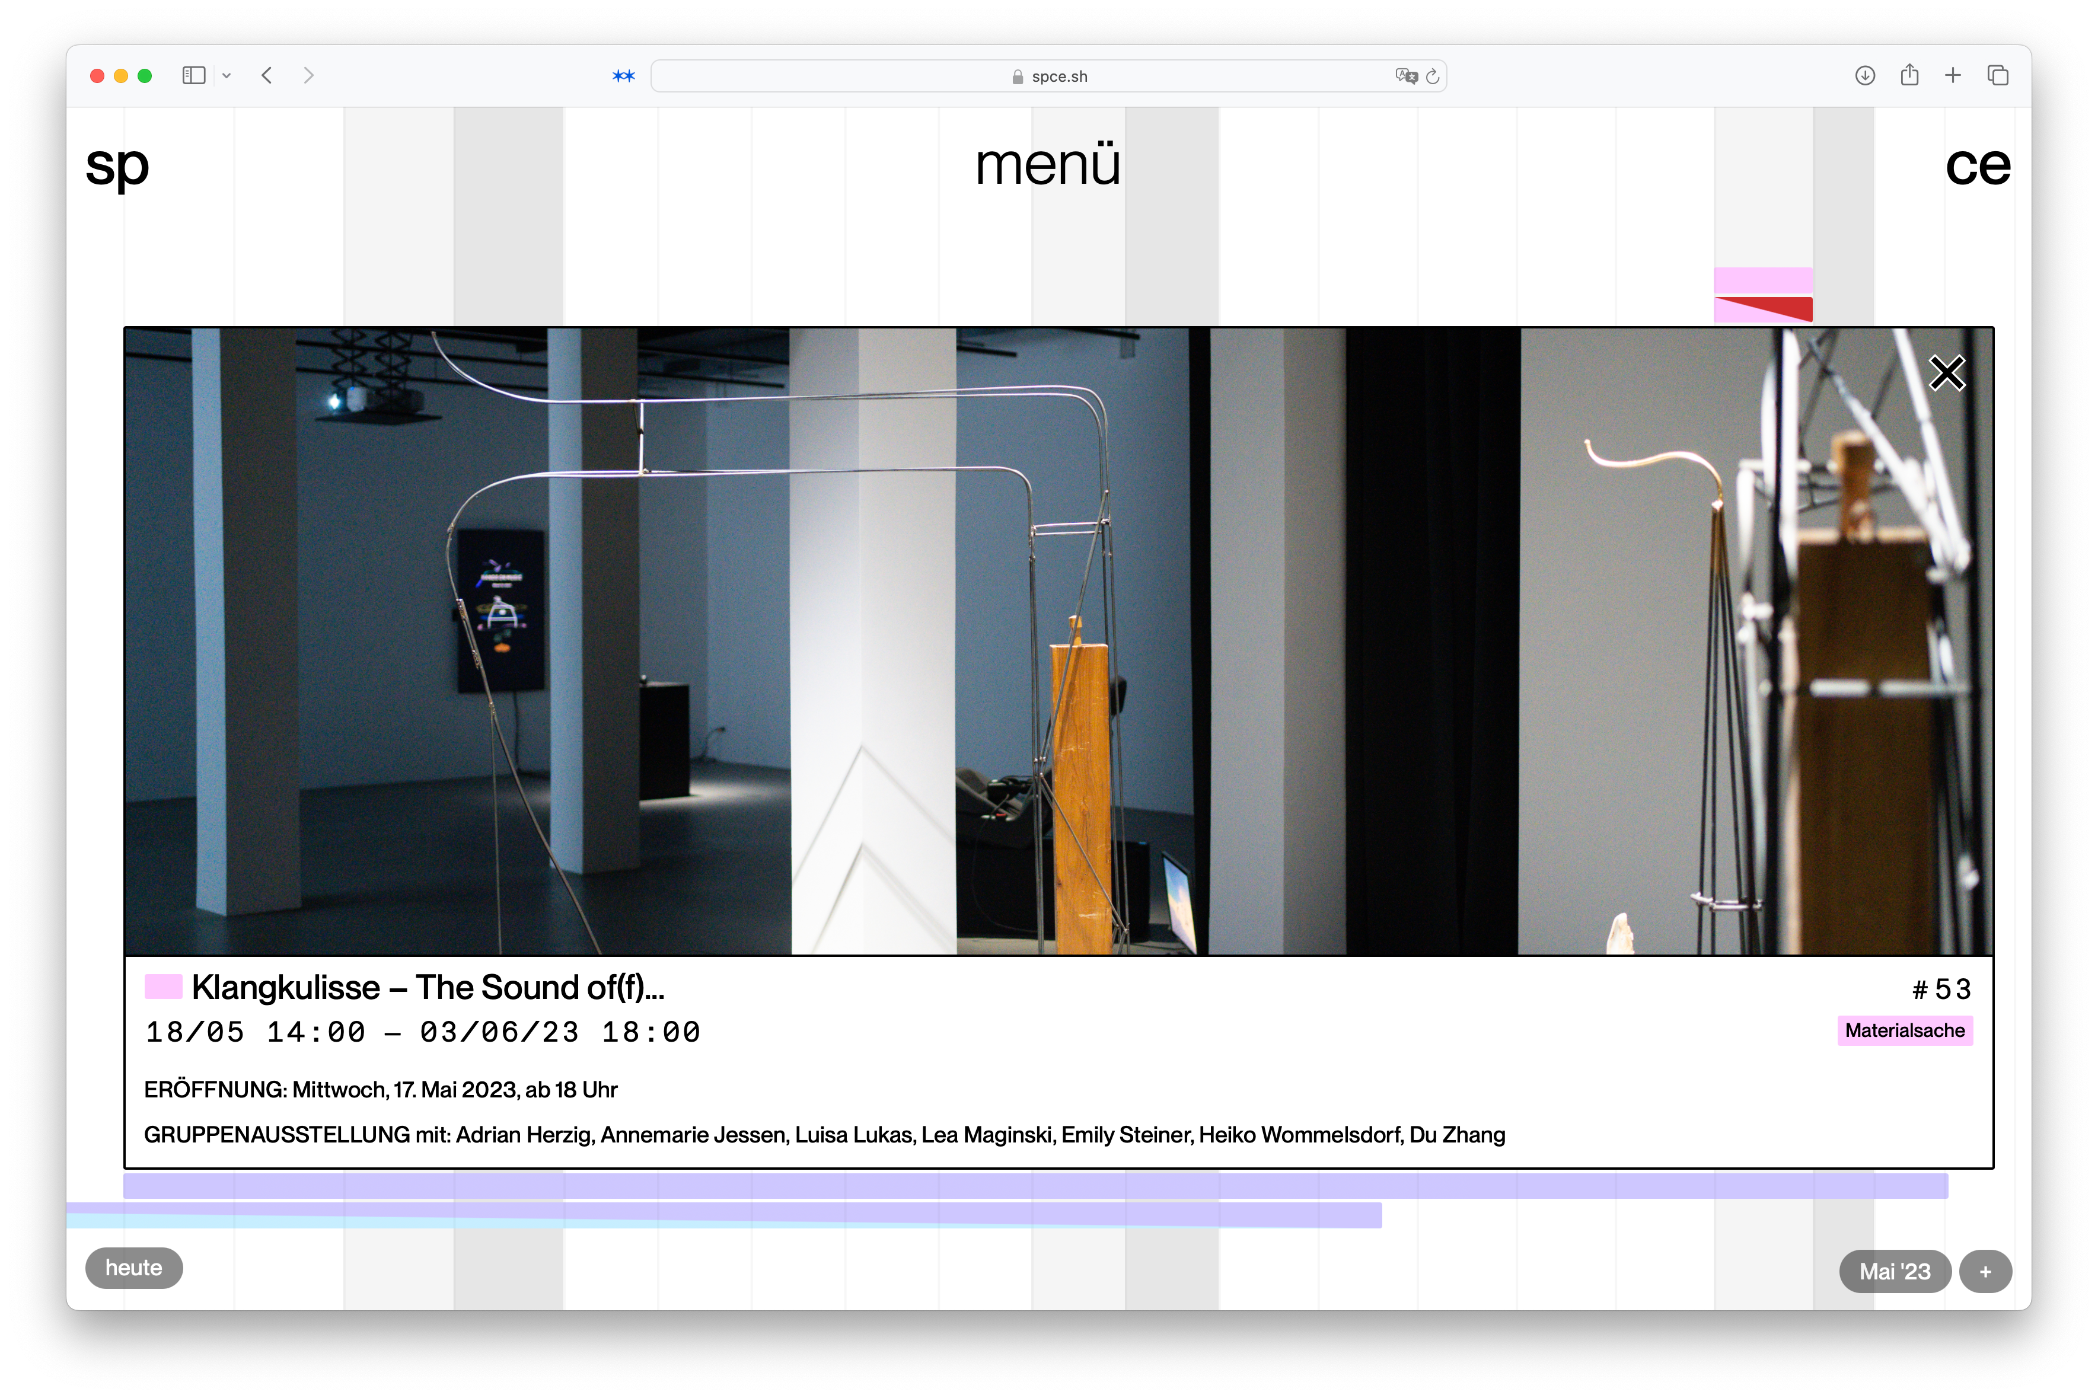Image resolution: width=2098 pixels, height=1398 pixels.
Task: Close the event detail overlay
Action: [1946, 373]
